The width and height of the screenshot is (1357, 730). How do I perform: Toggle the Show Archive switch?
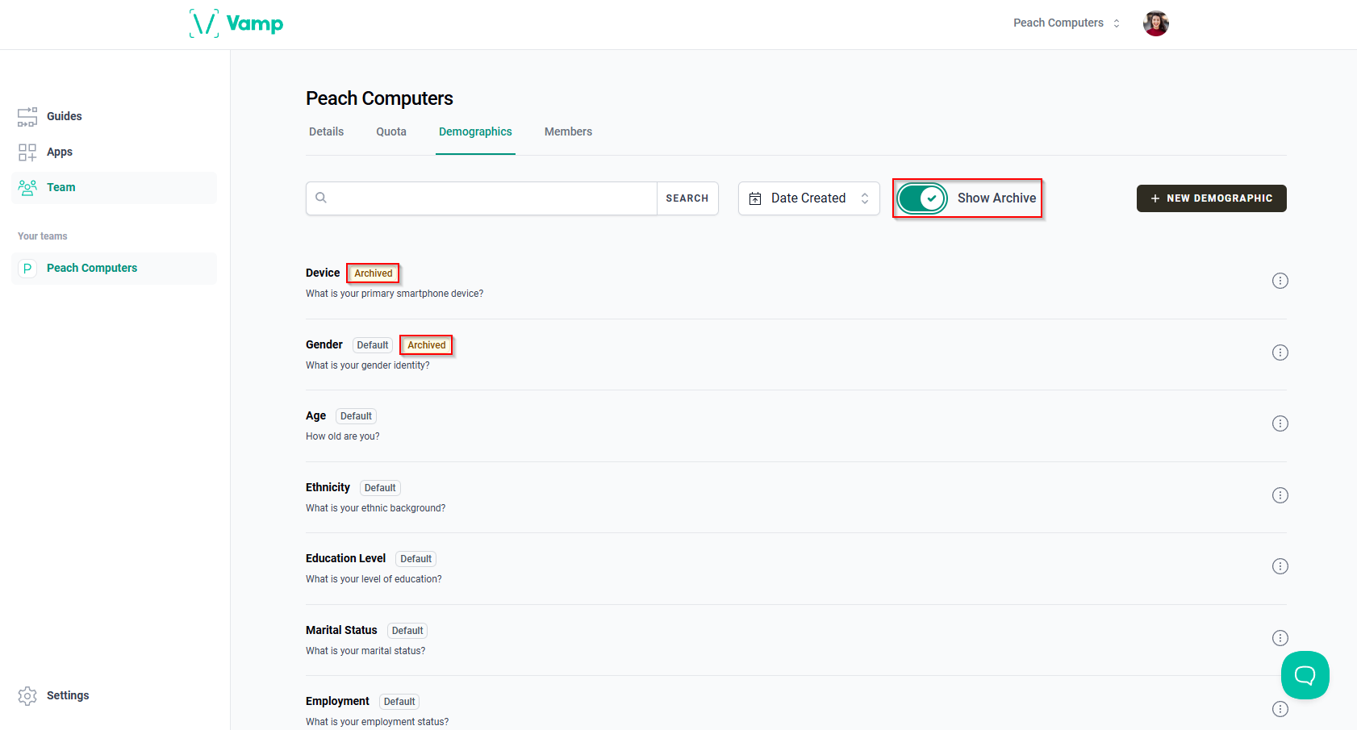coord(922,198)
